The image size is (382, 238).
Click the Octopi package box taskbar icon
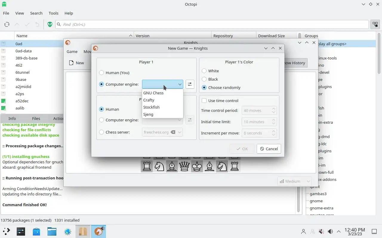[83, 231]
